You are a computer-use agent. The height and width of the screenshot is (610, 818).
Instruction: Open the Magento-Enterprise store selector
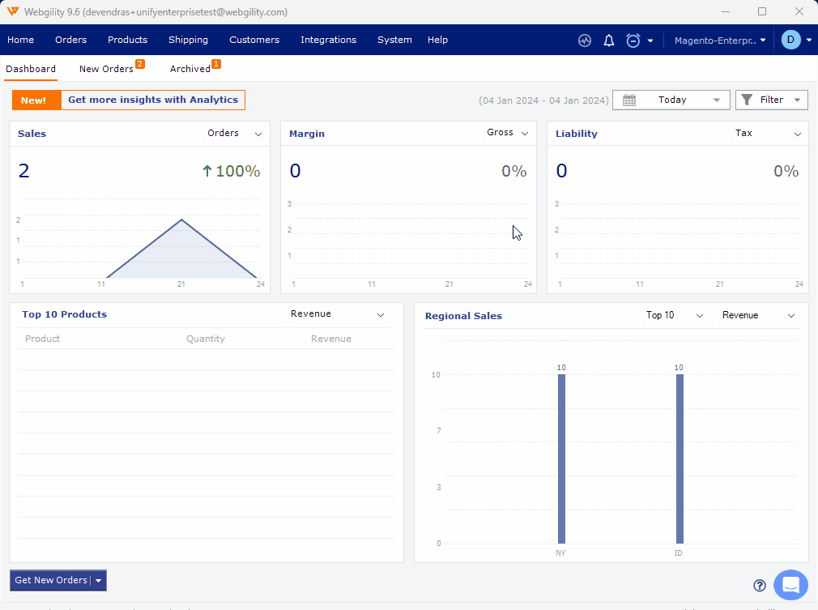719,41
